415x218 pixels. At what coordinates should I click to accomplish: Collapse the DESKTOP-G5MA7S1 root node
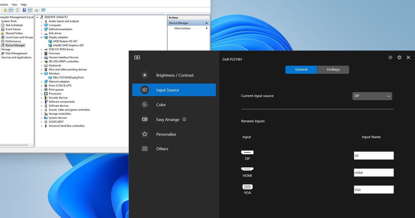[x=37, y=17]
